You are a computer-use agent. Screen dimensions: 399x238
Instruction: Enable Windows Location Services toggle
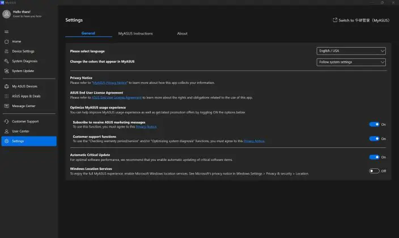(374, 171)
